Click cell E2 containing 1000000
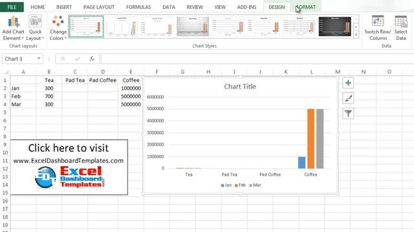The image size is (414, 232). (131, 88)
